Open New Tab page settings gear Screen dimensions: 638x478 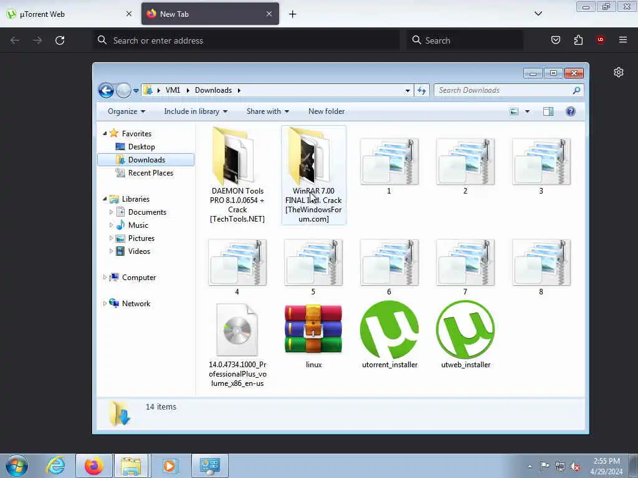point(619,72)
